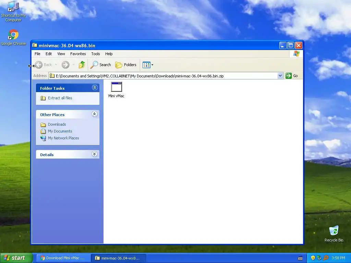Click the My Documents icon in Other Places

point(43,131)
